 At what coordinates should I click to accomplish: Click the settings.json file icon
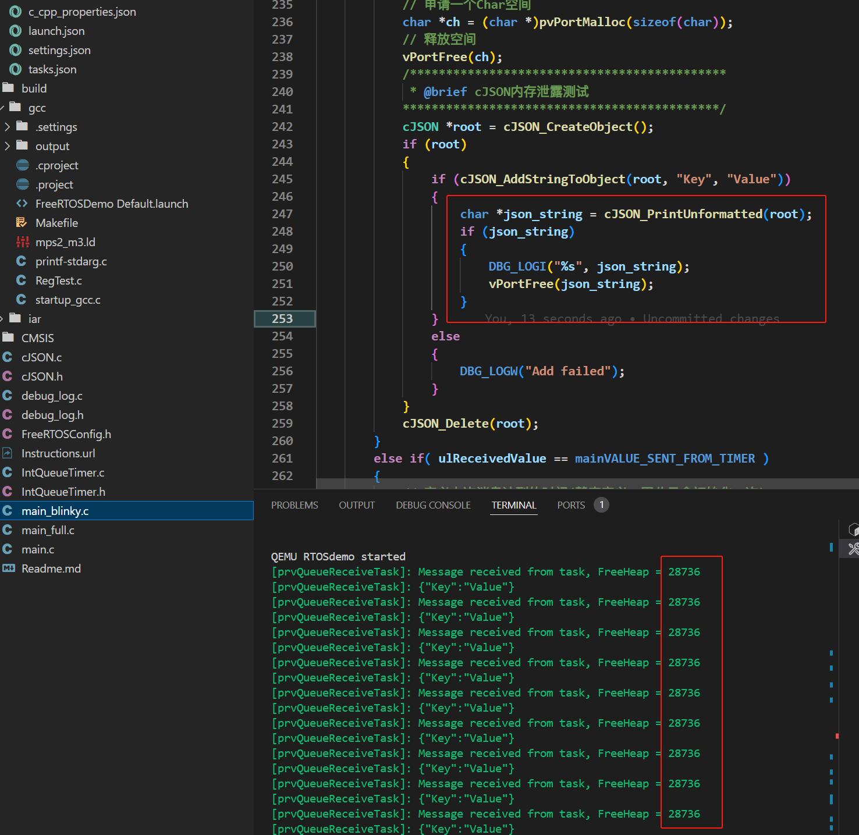(x=16, y=50)
